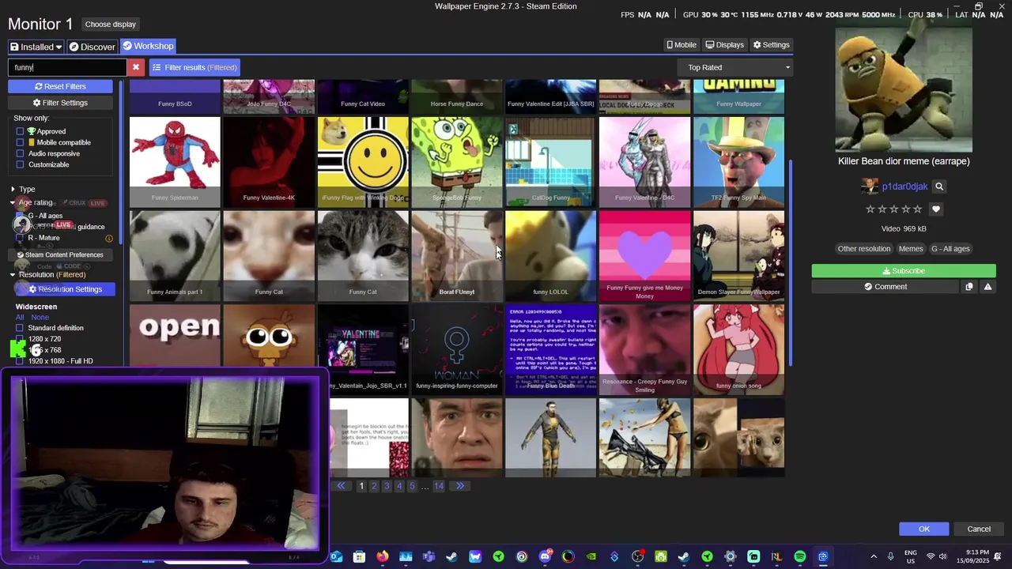Viewport: 1012px width, 569px height.
Task: Select the SpongeBob Funny wallpaper thumbnail
Action: click(x=457, y=161)
